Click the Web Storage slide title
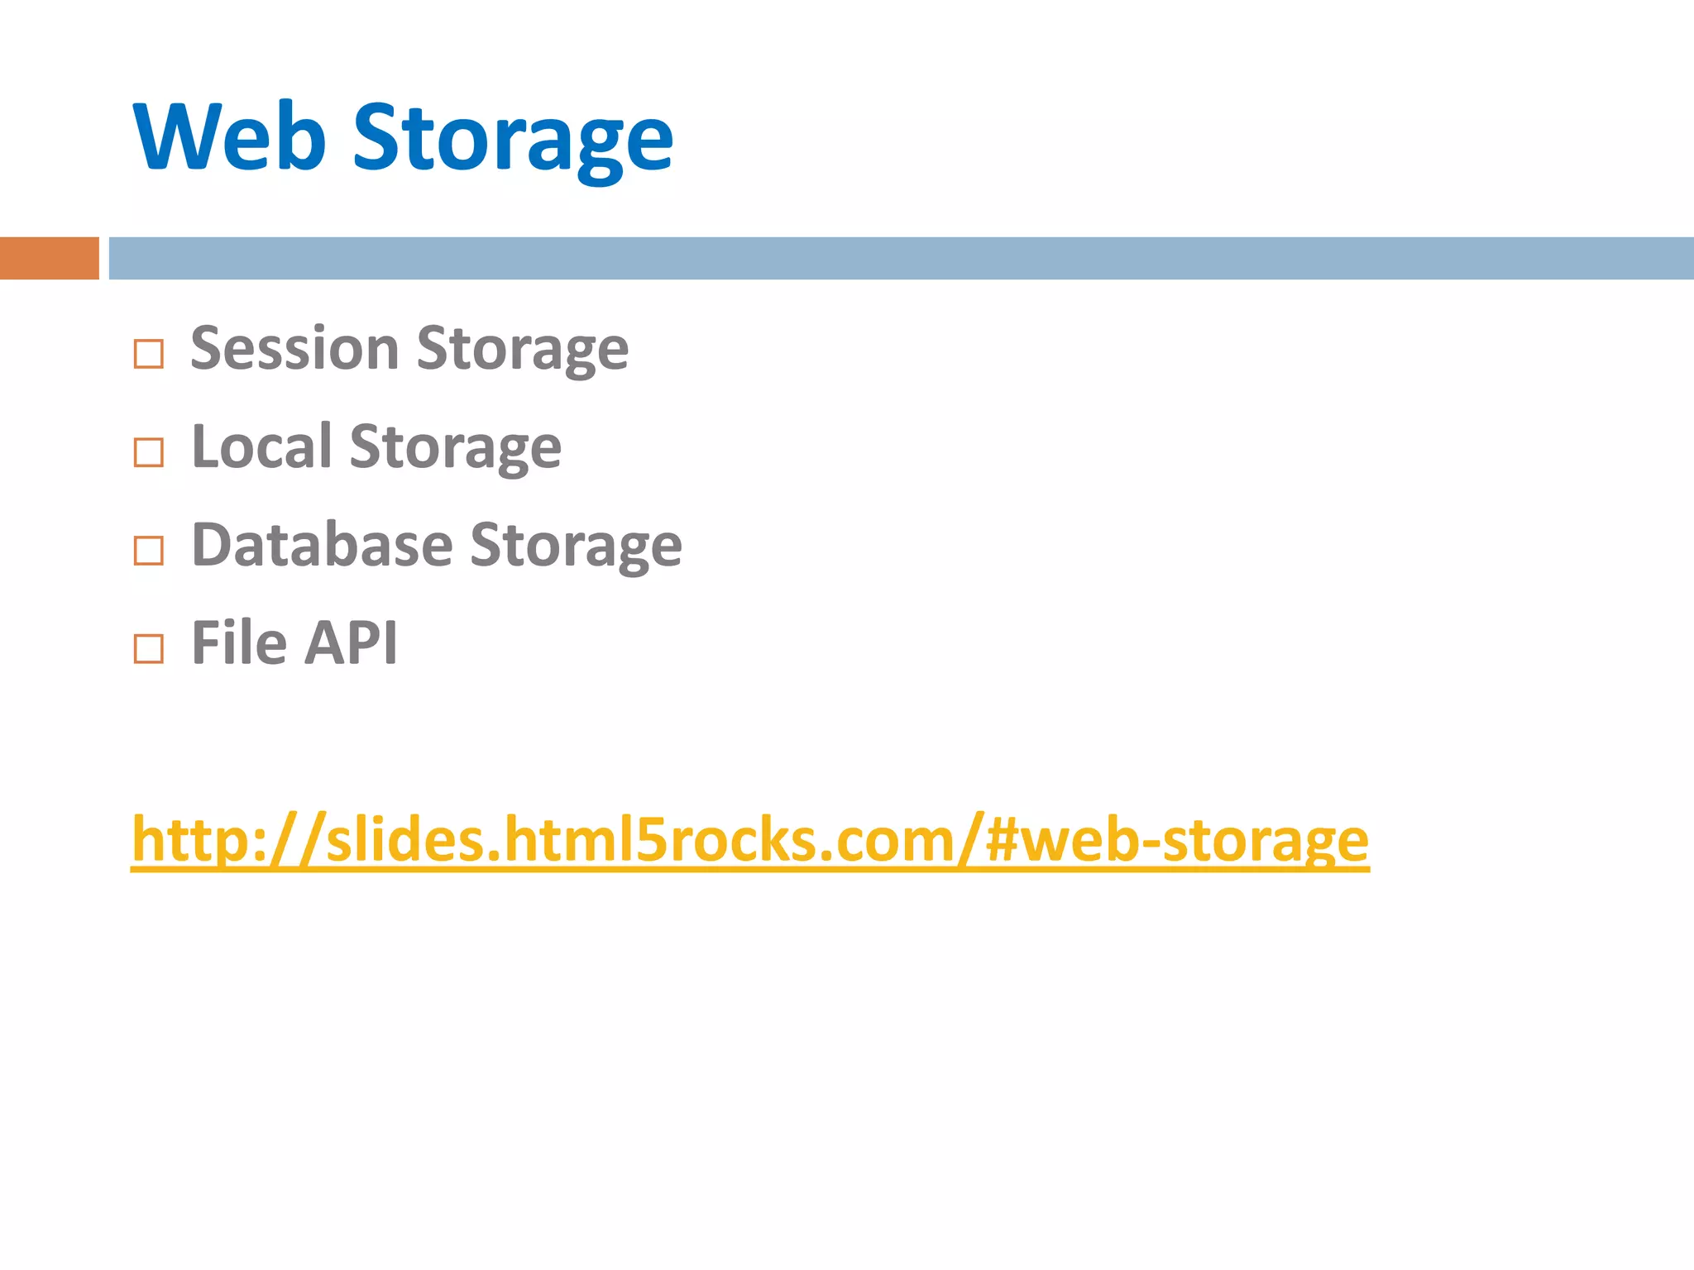 point(403,136)
